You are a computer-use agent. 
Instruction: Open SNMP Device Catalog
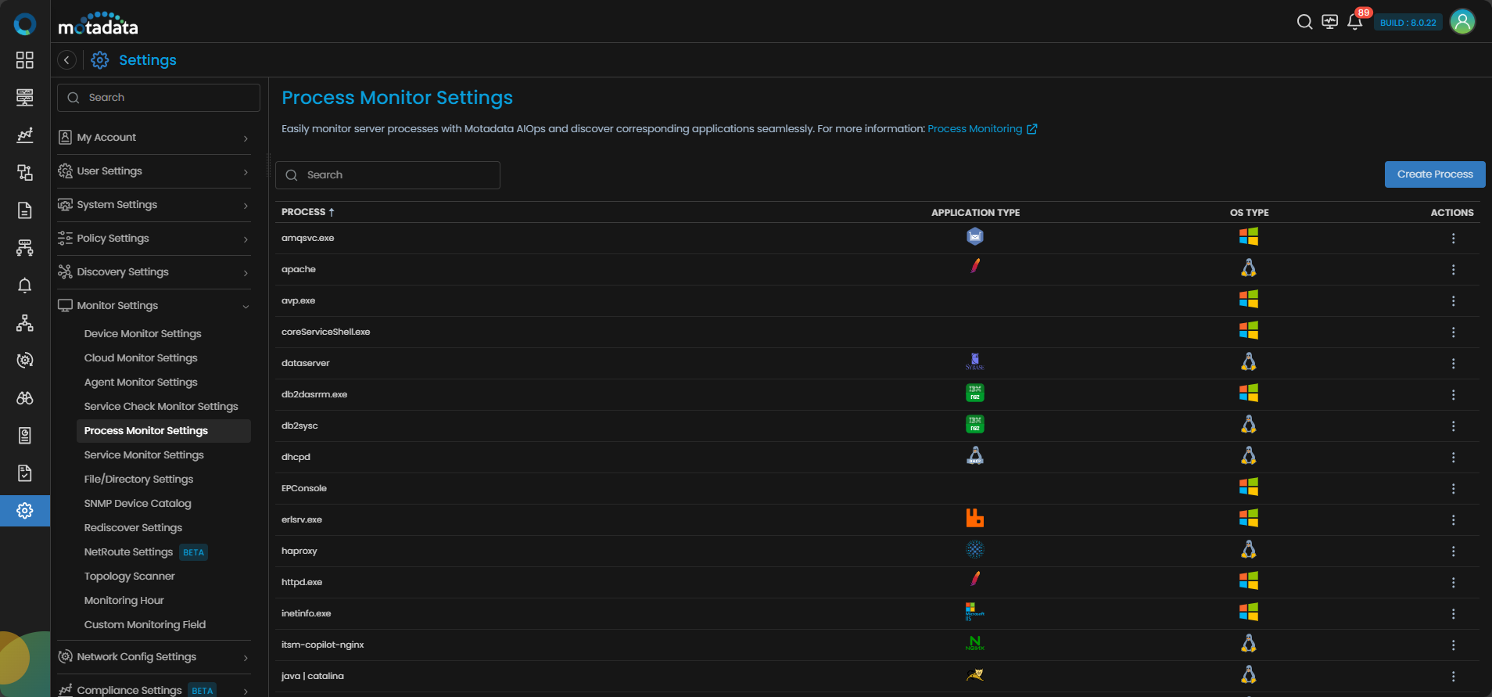138,504
